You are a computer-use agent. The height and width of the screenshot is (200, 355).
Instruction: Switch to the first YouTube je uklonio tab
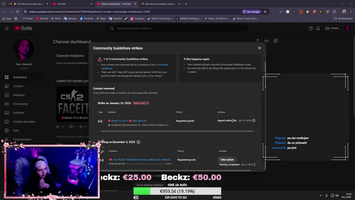(x=28, y=4)
